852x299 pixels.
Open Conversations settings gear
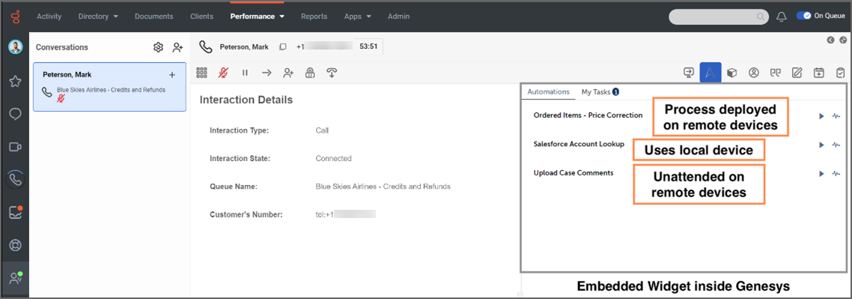click(x=158, y=47)
